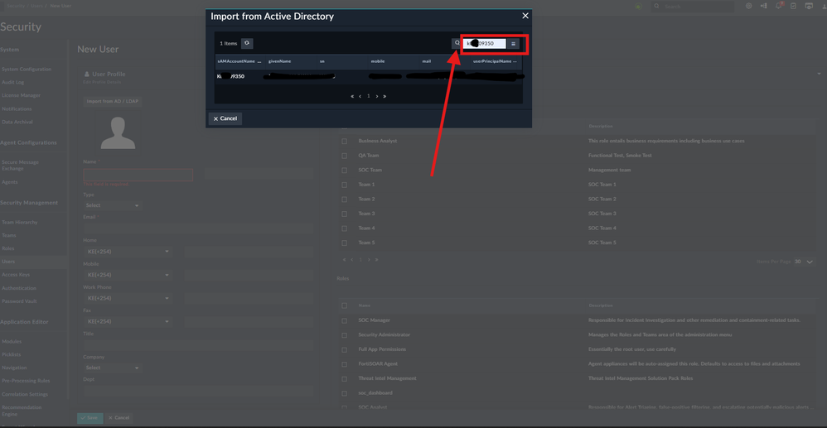Check the SOC Team checkbox

(x=345, y=171)
